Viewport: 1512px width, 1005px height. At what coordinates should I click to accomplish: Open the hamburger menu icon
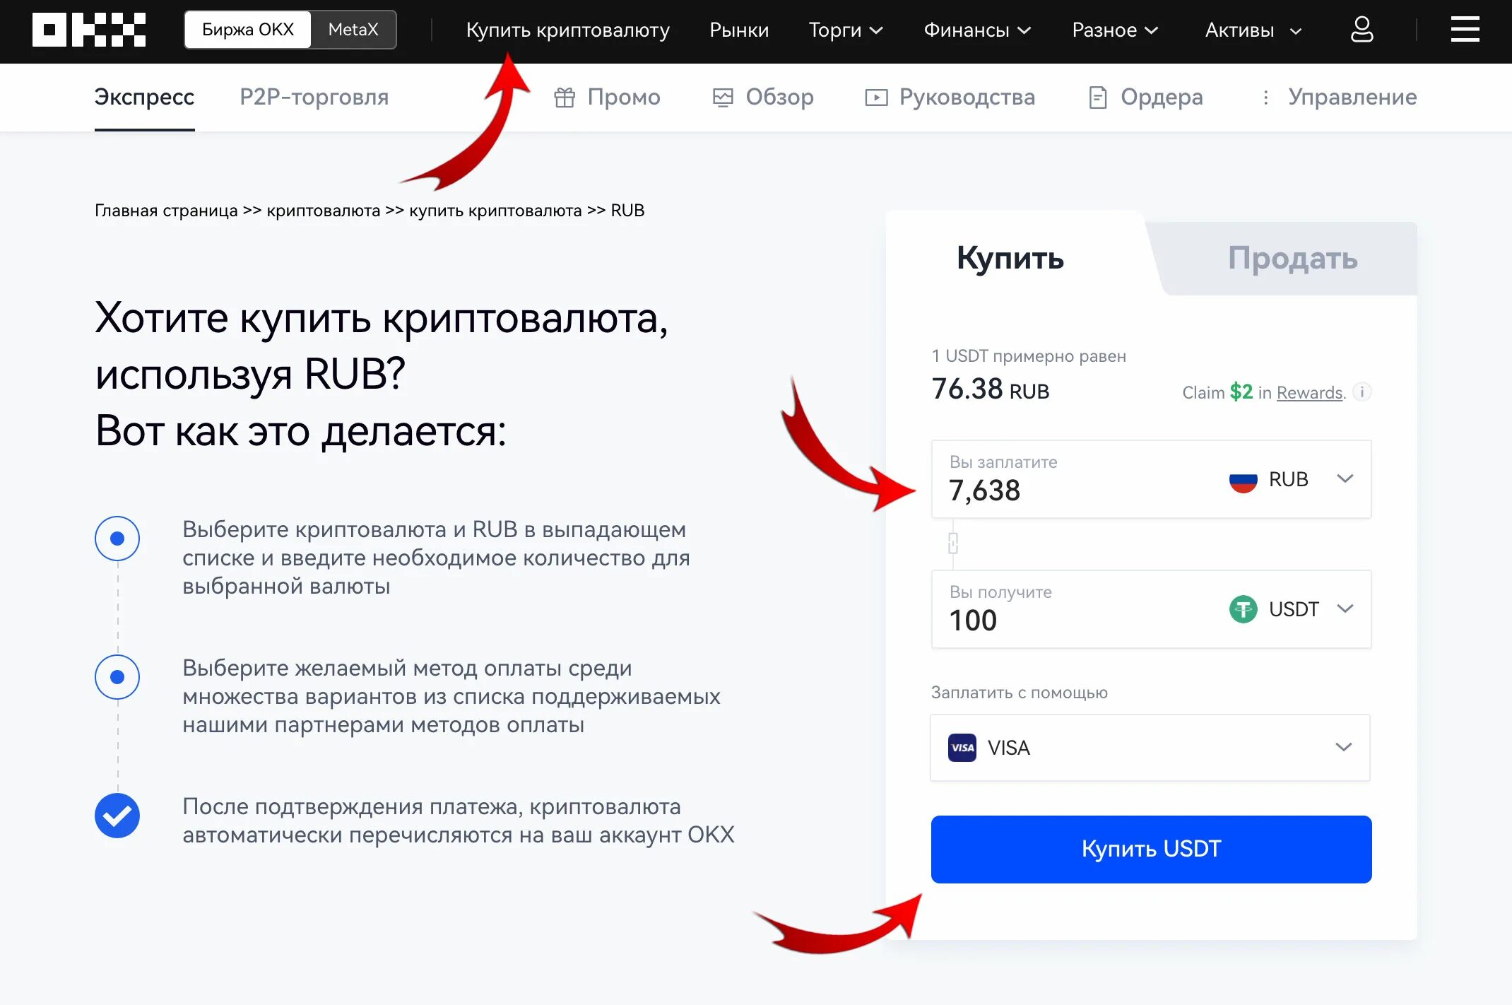(x=1465, y=30)
